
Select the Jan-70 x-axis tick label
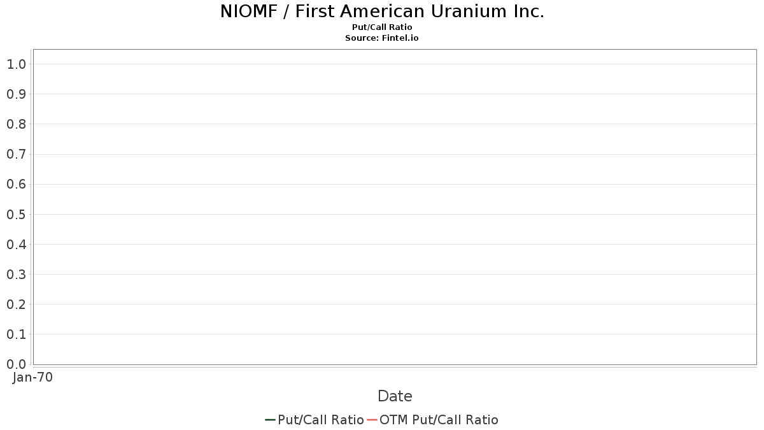(32, 377)
